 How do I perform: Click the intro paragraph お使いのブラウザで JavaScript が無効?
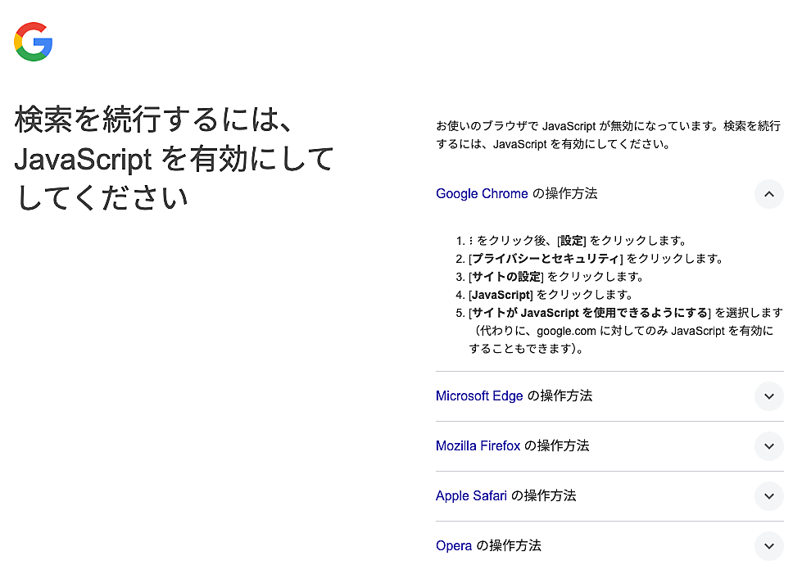point(608,135)
